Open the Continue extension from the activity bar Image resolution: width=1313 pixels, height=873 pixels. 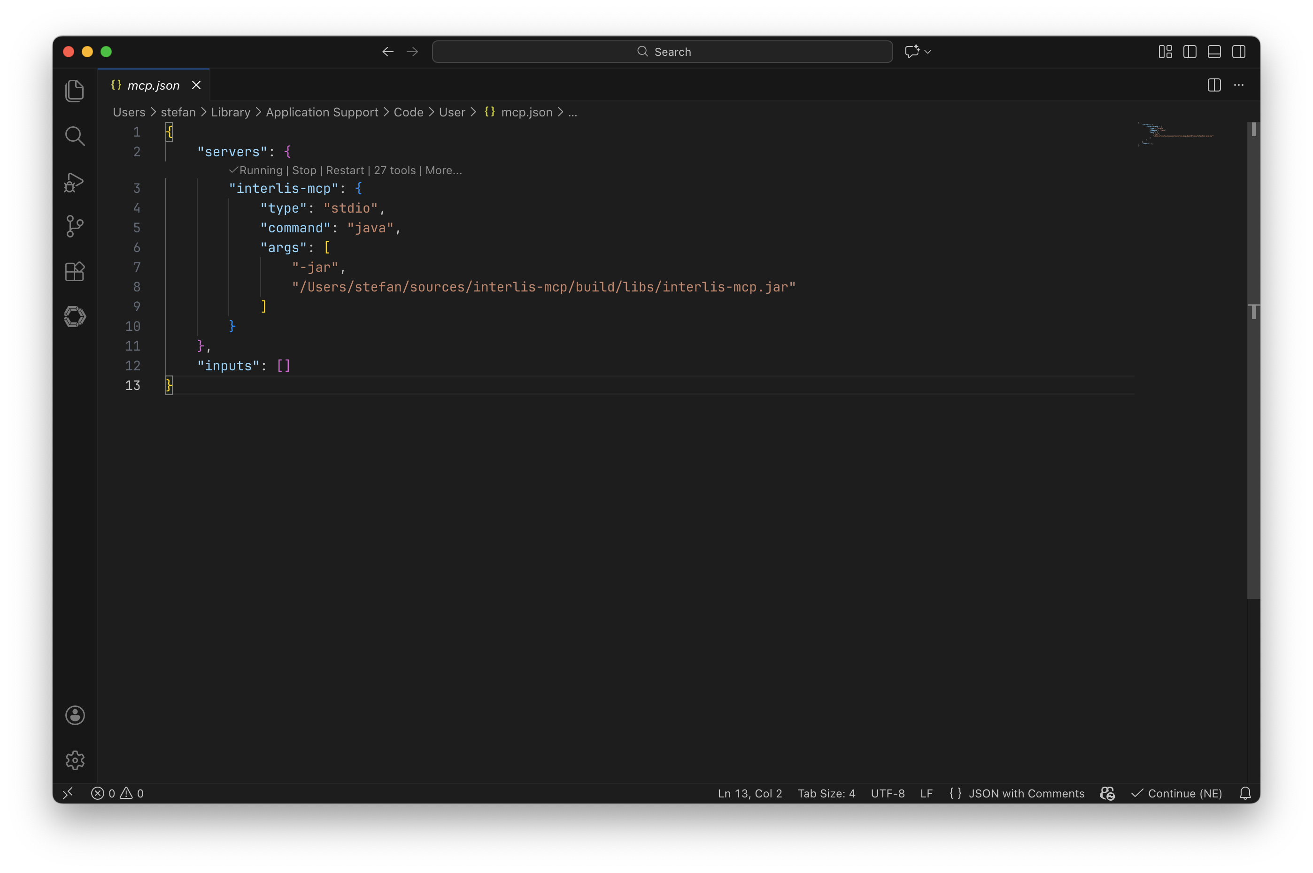click(x=75, y=316)
